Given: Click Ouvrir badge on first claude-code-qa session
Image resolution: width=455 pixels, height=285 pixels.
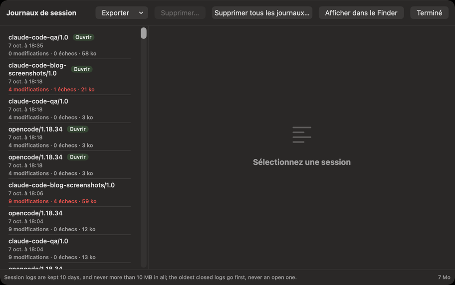Looking at the screenshot, I should coord(84,37).
